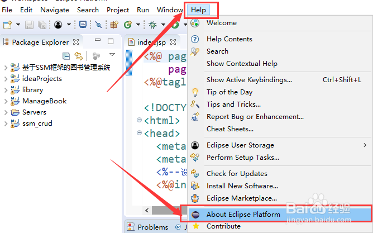Click the Open Console monitor icon
The width and height of the screenshot is (373, 233).
click(x=83, y=25)
